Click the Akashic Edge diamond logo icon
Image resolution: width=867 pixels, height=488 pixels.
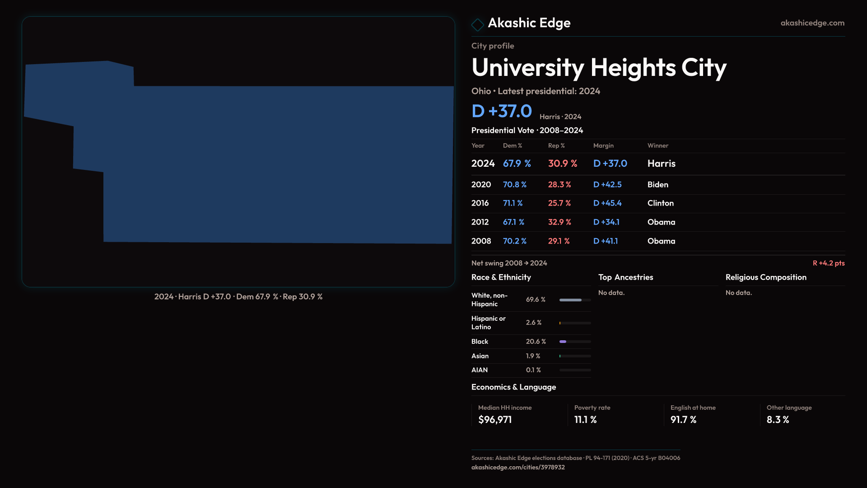click(x=477, y=24)
